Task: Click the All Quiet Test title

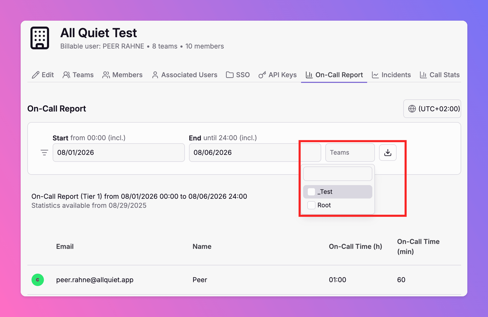Action: 99,33
